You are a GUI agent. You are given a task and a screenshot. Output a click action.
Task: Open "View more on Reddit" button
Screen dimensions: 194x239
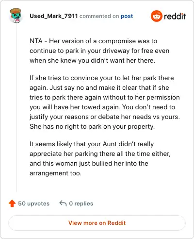click(x=97, y=223)
